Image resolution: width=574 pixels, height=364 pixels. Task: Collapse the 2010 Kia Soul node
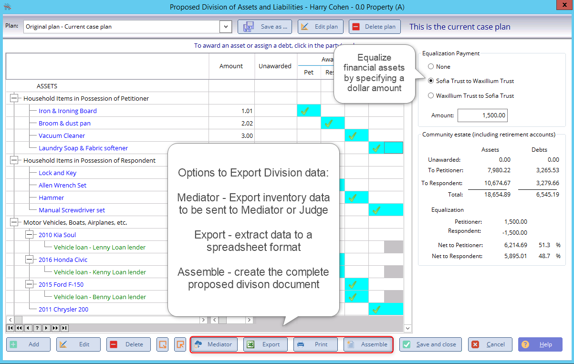tap(29, 235)
